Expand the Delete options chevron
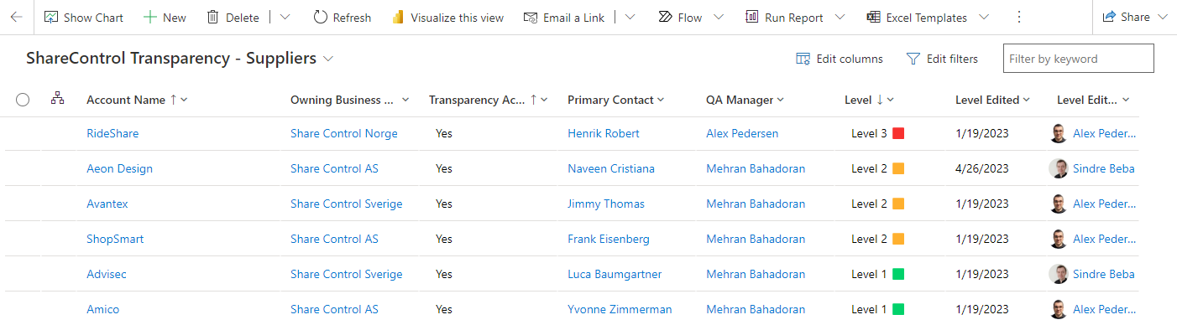This screenshot has width=1177, height=325. pos(285,18)
